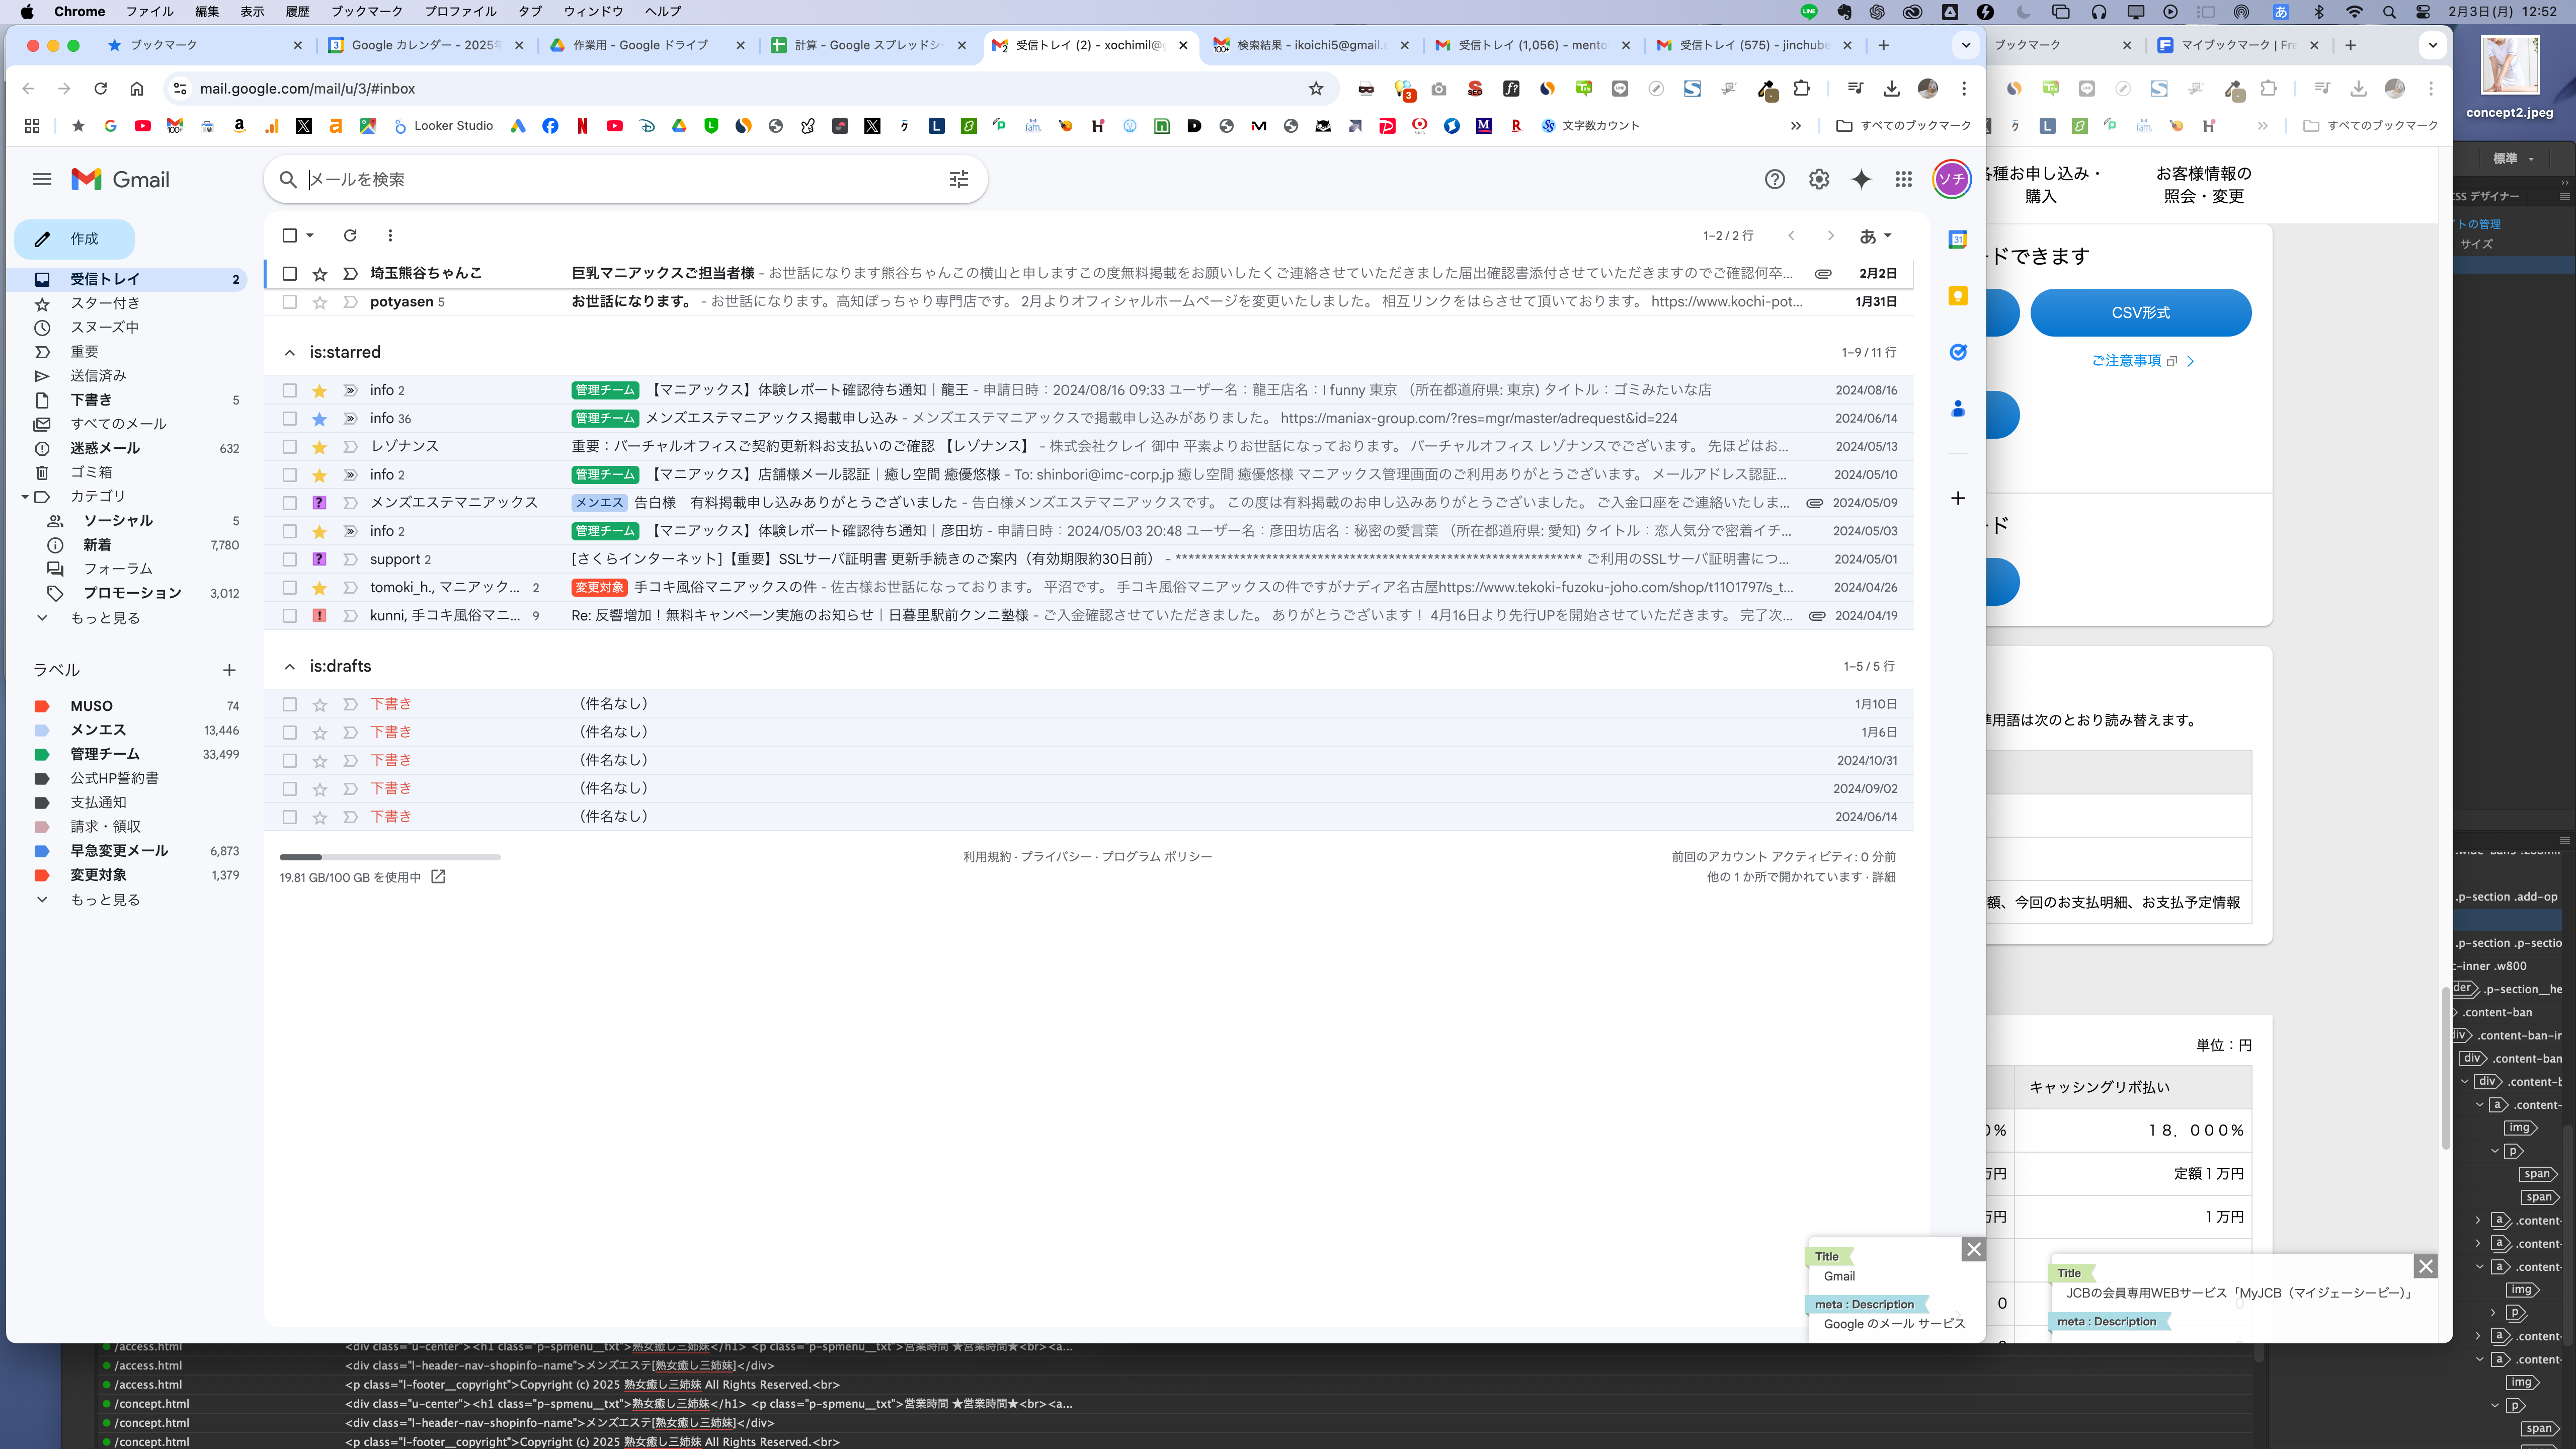Screen dimensions: 2576x1449
Task: Refresh the inbox message list
Action: (350, 235)
